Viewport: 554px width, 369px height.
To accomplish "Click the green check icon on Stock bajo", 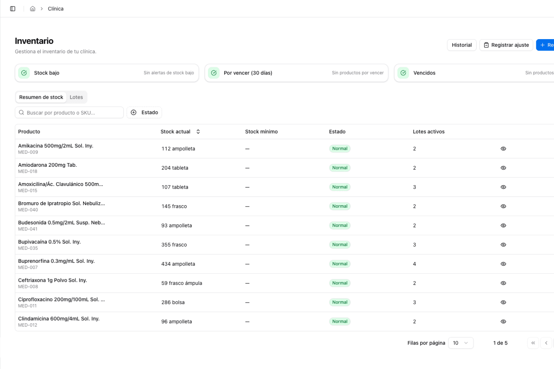I will (x=24, y=73).
